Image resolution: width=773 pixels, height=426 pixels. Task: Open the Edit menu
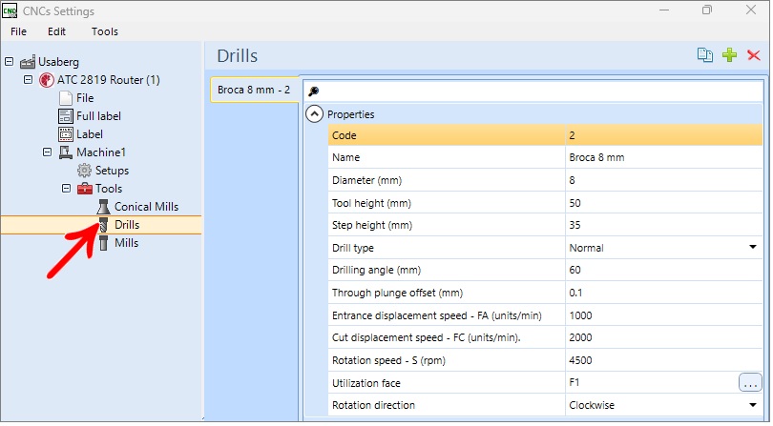56,31
